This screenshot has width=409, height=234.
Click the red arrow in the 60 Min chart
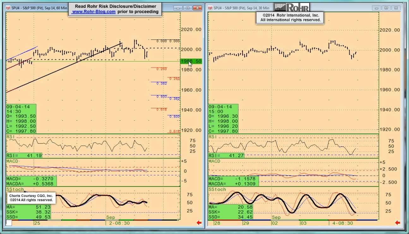[199, 223]
